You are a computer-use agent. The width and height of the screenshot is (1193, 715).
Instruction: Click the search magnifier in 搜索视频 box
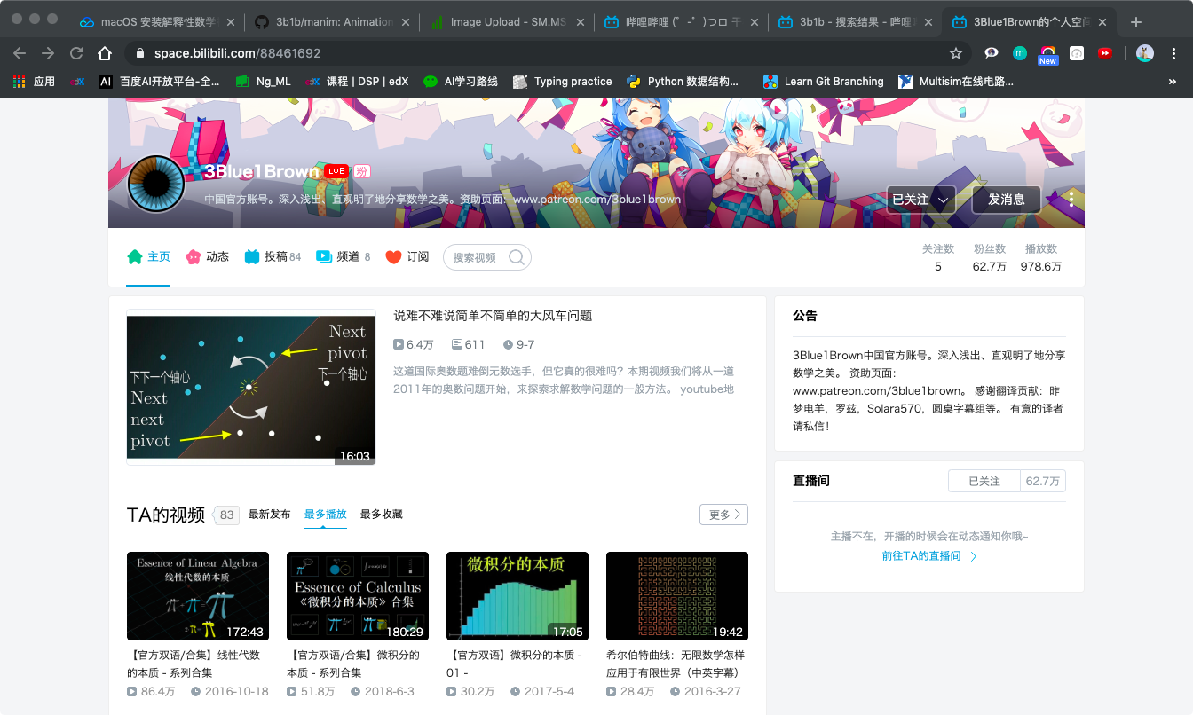(516, 257)
